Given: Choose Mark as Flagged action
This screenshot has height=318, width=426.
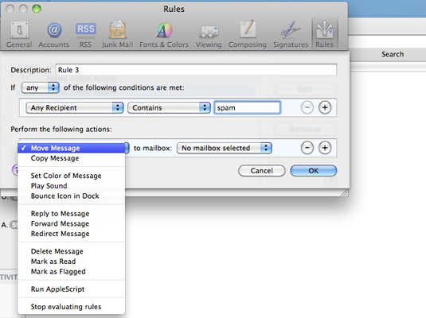Looking at the screenshot, I should click(71, 271).
